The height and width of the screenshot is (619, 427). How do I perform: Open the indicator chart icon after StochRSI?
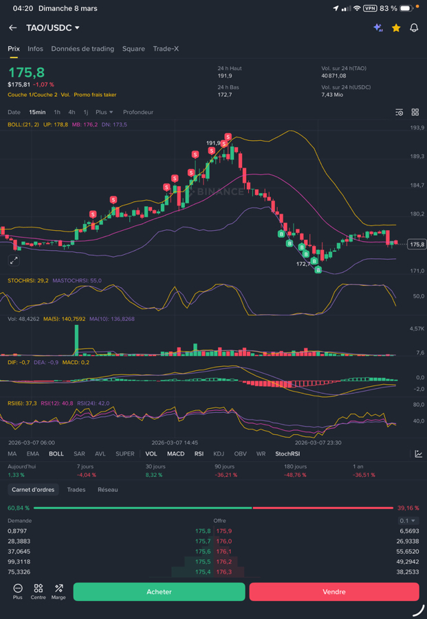coord(419,454)
